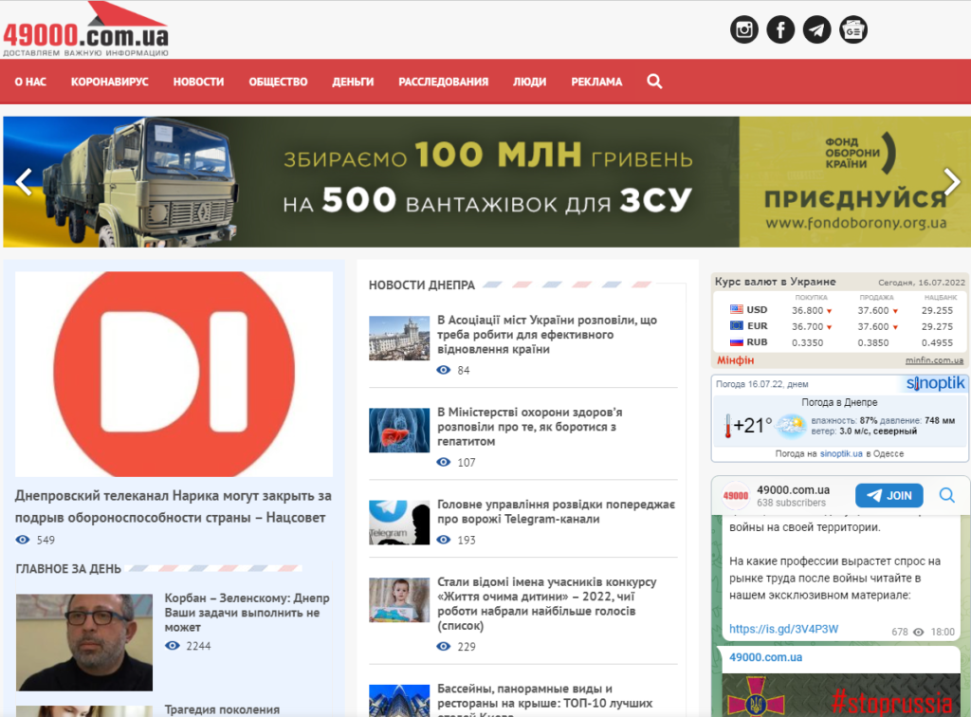Read Міністерстві охорони здоров'я hepatitis article

[x=530, y=427]
